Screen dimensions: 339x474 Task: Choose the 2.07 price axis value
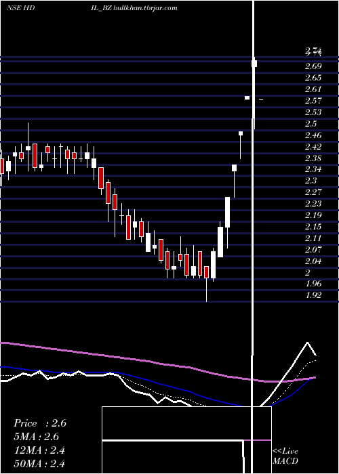(313, 250)
